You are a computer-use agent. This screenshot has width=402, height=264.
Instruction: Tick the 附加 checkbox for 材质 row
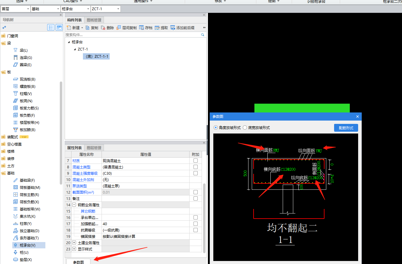pos(196,161)
